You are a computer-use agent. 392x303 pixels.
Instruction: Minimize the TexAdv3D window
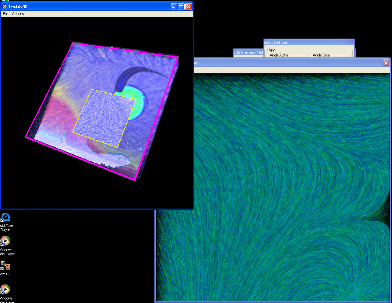pos(174,6)
